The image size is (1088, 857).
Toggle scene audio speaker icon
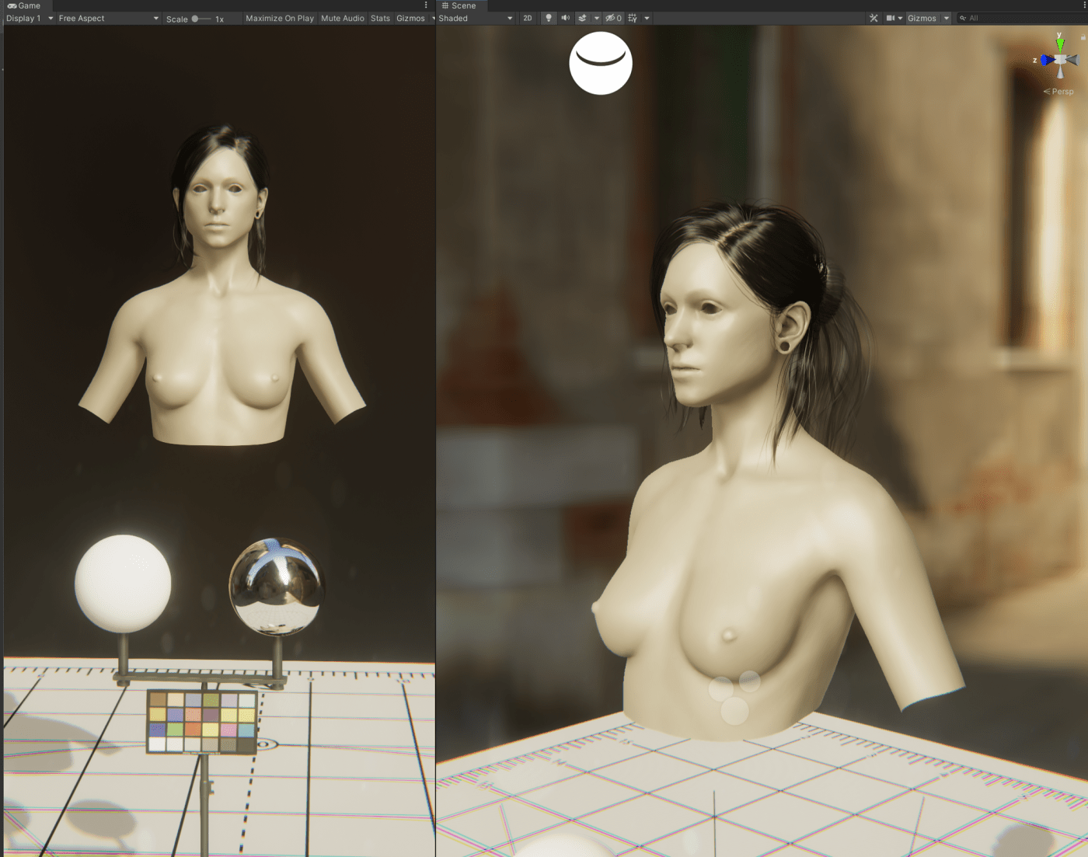click(x=566, y=18)
